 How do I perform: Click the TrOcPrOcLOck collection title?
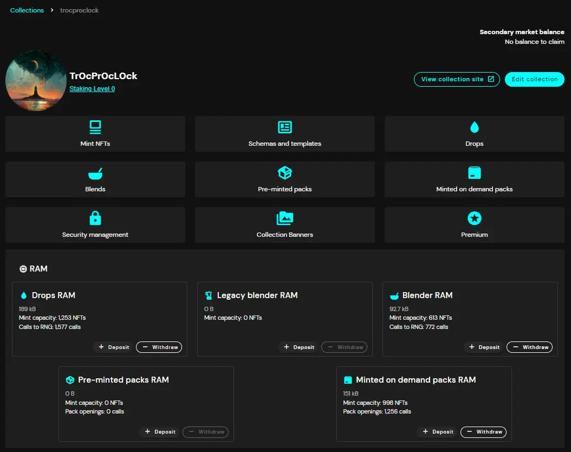pyautogui.click(x=103, y=76)
